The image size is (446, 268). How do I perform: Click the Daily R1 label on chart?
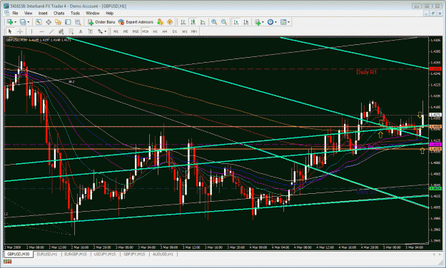pos(366,72)
